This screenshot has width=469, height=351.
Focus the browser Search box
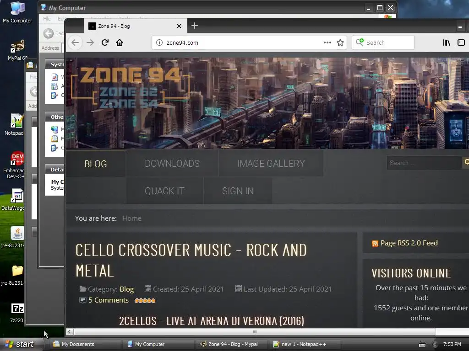pyautogui.click(x=383, y=43)
